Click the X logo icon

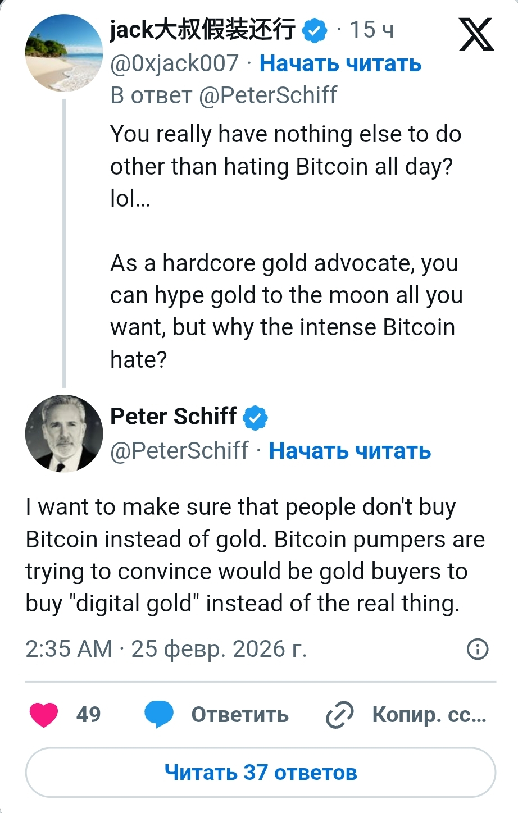(x=476, y=34)
